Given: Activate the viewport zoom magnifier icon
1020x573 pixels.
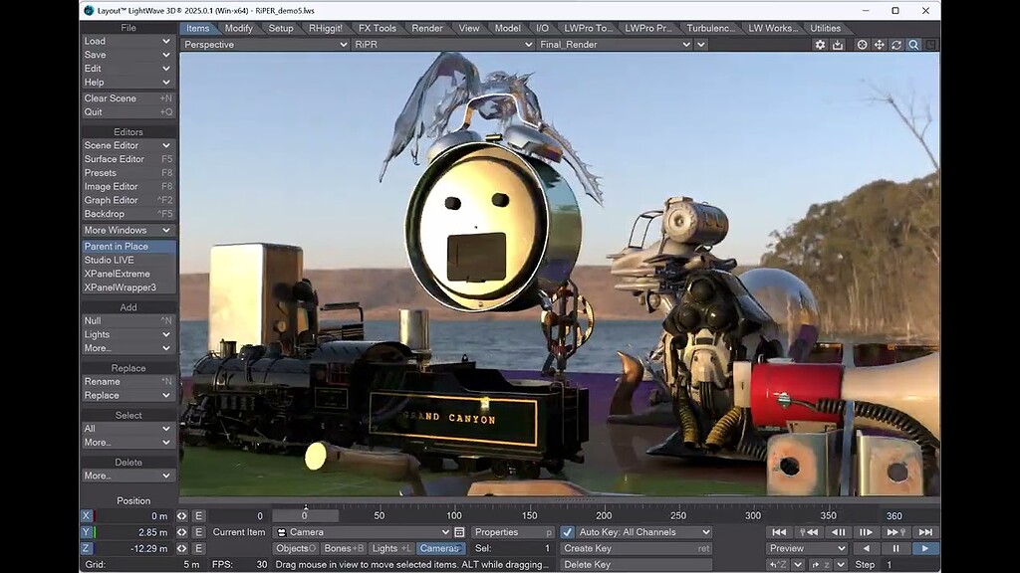Looking at the screenshot, I should (x=913, y=45).
